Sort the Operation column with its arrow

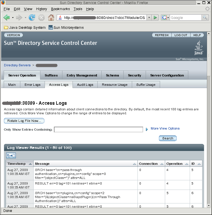[x=187, y=164]
